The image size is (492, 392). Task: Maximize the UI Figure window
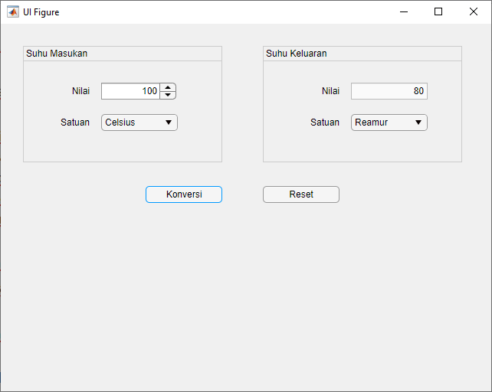pyautogui.click(x=438, y=11)
